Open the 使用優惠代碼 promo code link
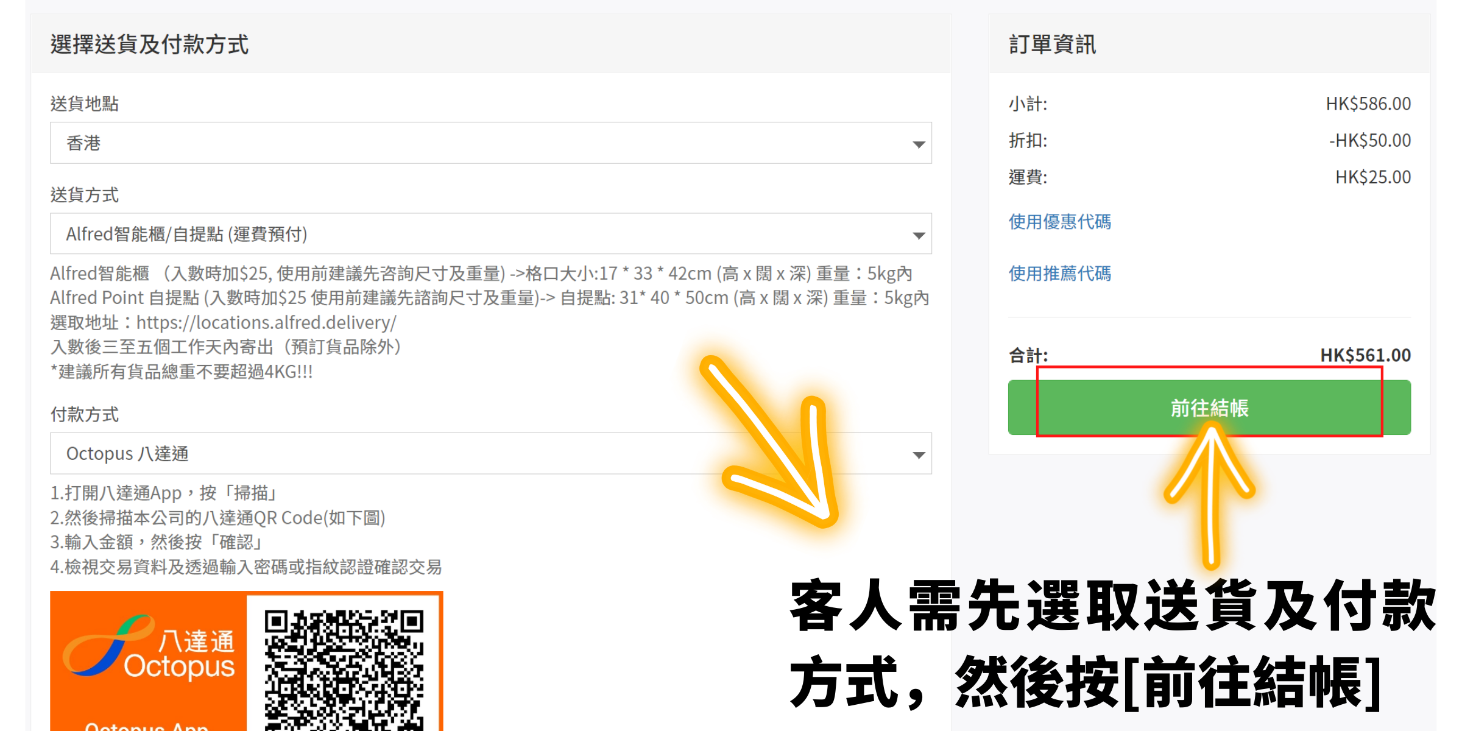 tap(1059, 222)
